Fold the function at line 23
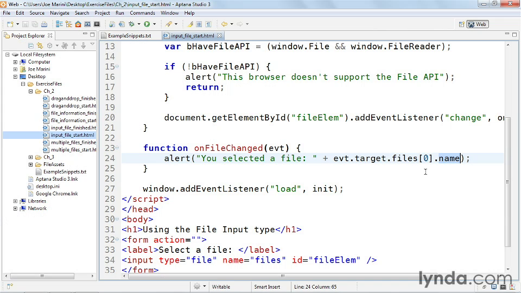The width and height of the screenshot is (521, 293). (x=117, y=148)
